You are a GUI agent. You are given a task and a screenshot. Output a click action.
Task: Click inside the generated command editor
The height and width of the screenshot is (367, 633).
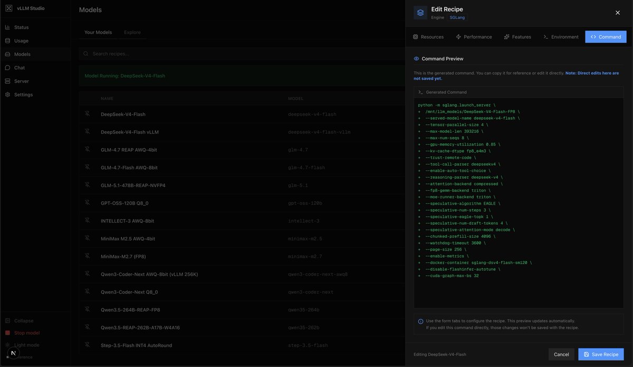tap(519, 202)
